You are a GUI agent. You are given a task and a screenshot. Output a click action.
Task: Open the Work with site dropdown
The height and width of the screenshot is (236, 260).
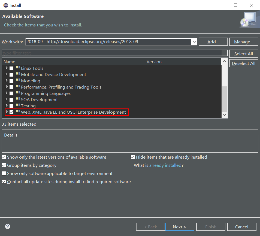(x=194, y=42)
